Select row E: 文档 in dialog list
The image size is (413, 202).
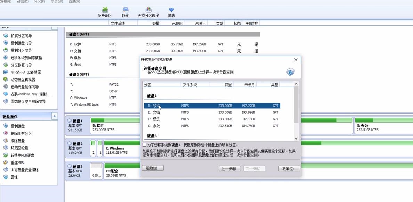point(212,112)
